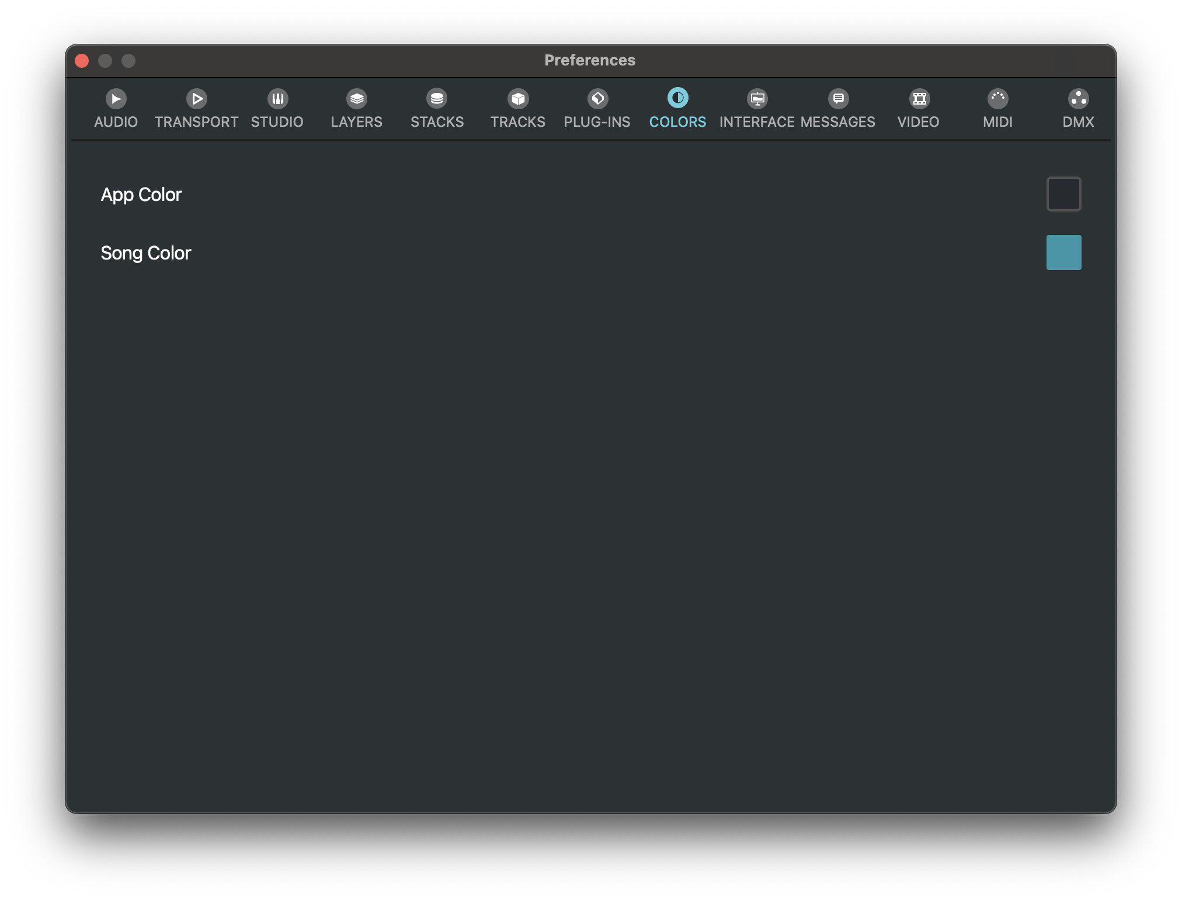Click the App Color label
Viewport: 1182px width, 900px height.
click(x=141, y=195)
